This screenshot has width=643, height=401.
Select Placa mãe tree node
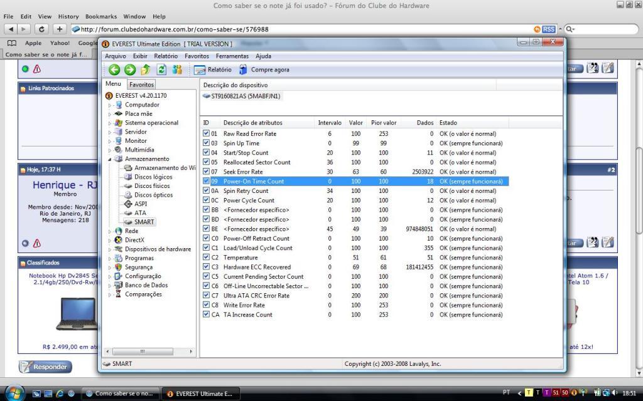pos(139,114)
